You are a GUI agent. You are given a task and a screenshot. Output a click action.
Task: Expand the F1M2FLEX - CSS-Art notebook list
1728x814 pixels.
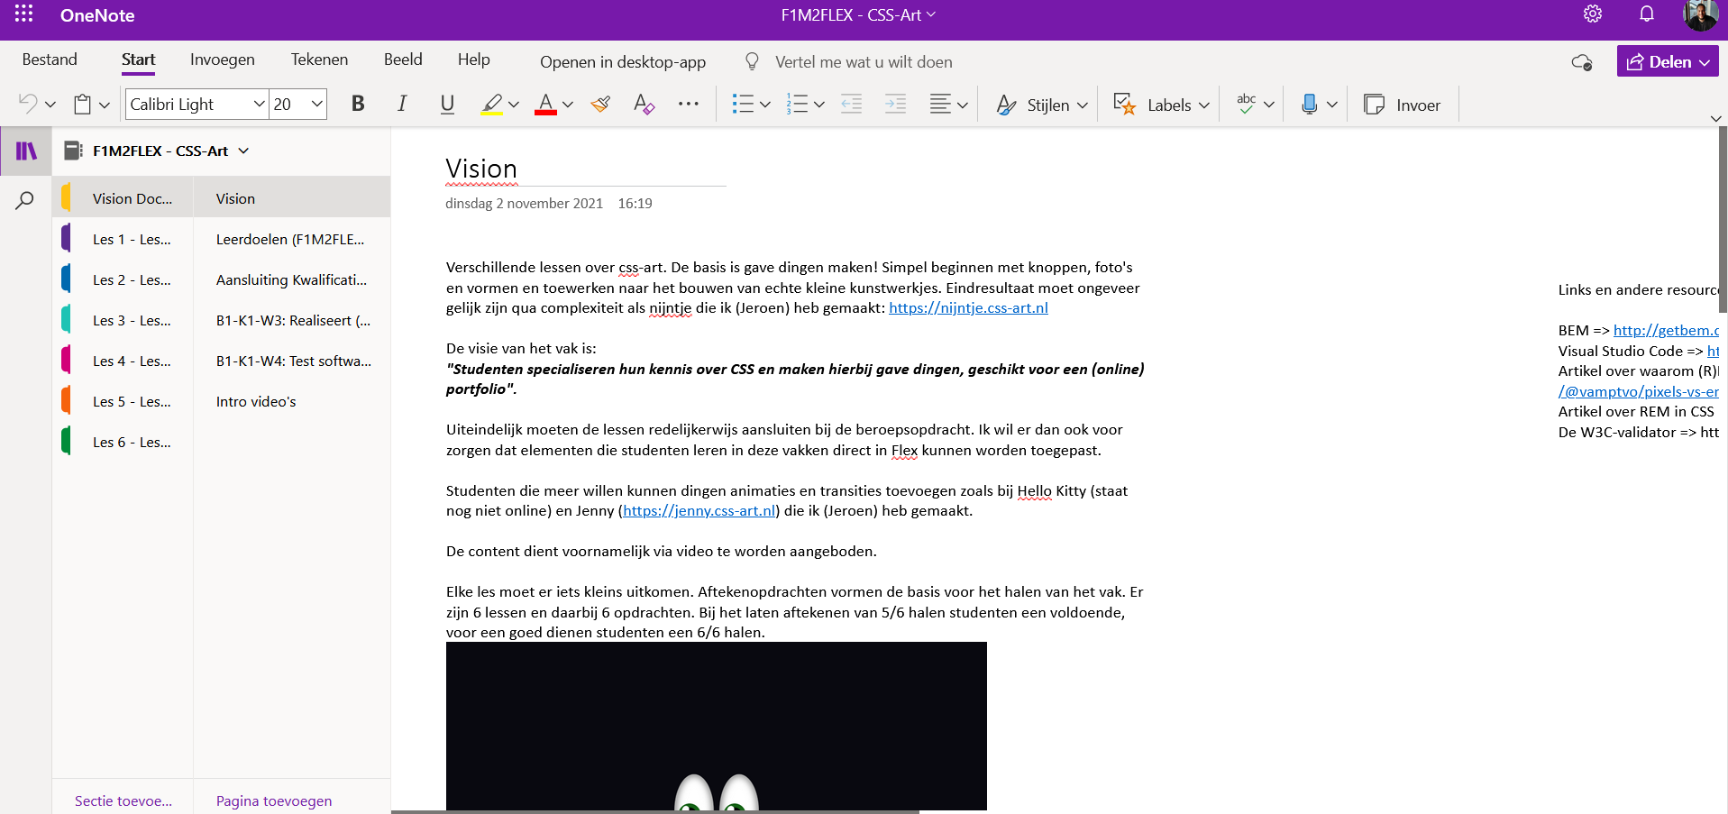(243, 151)
